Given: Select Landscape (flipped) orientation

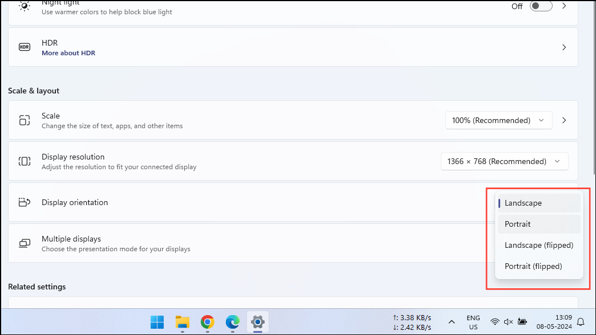Looking at the screenshot, I should tap(538, 245).
